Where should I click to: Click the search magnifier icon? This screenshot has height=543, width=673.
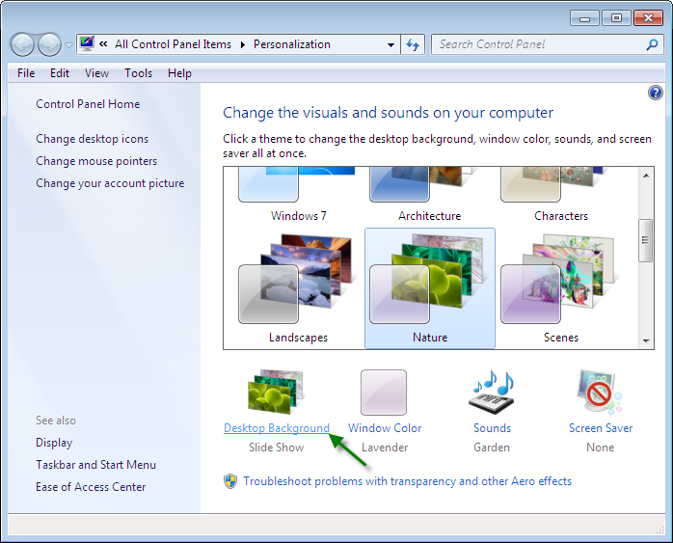coord(652,44)
